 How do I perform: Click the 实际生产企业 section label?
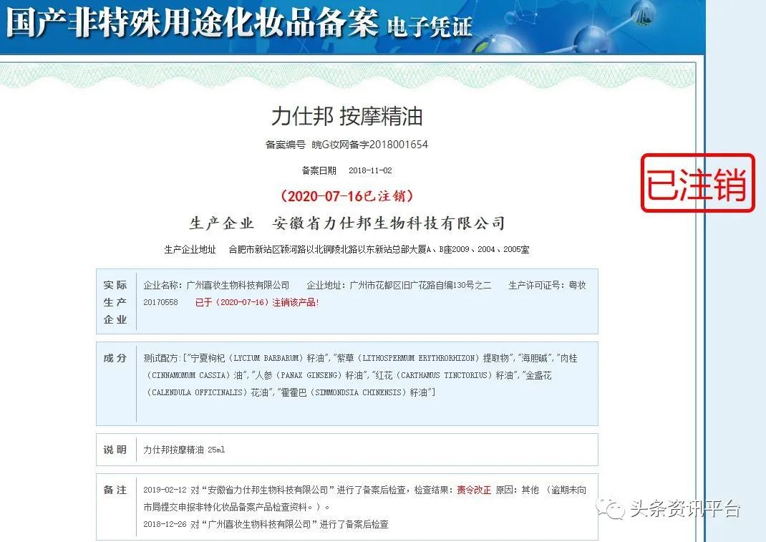coord(115,302)
